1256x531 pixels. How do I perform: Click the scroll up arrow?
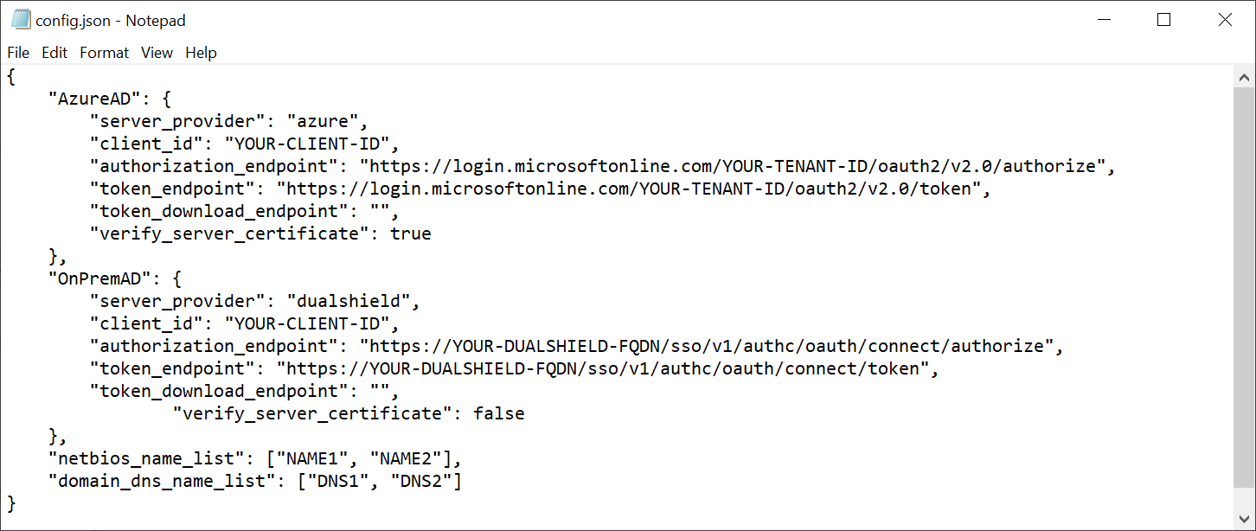tap(1244, 79)
